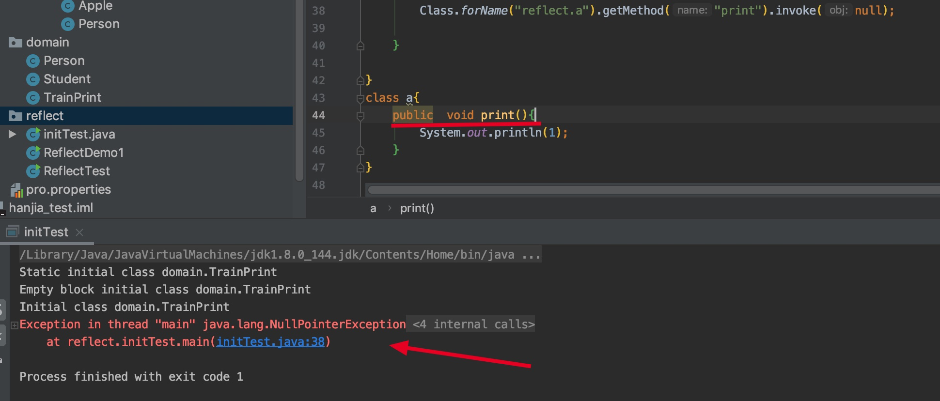The width and height of the screenshot is (940, 401).
Task: Click the ReflectDemo1 runnable class icon
Action: (x=33, y=153)
